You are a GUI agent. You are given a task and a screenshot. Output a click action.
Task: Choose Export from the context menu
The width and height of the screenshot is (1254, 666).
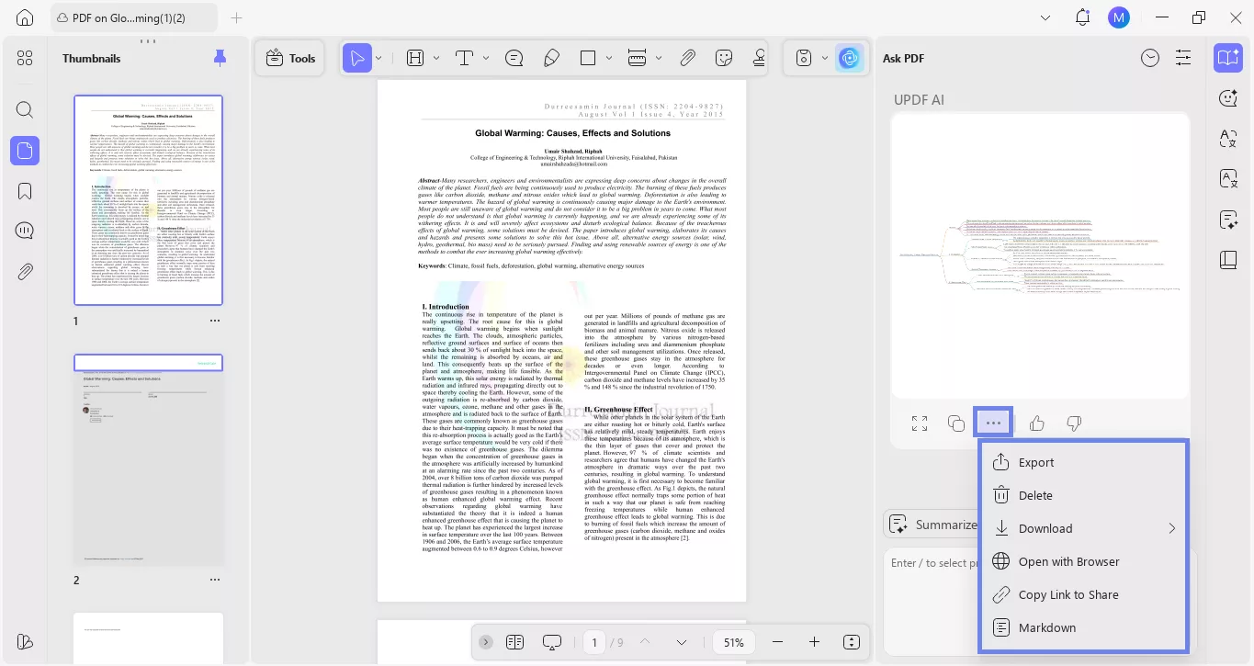[1036, 462]
